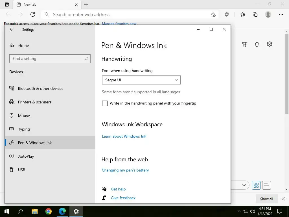Open the Windows Start menu
The image size is (289, 217).
pos(7,211)
